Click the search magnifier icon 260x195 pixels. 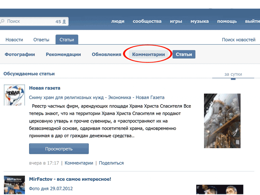tap(2, 21)
